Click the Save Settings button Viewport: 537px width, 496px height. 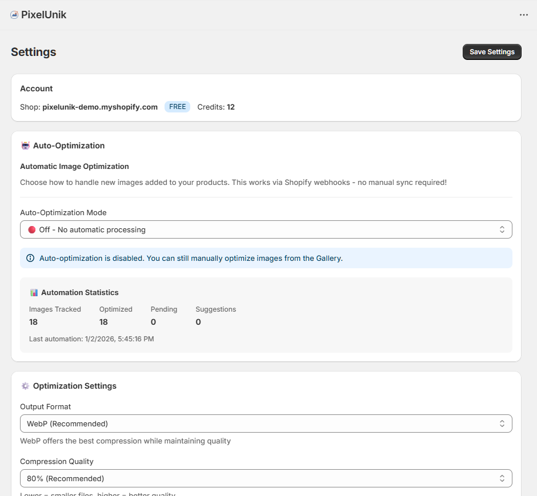click(492, 52)
